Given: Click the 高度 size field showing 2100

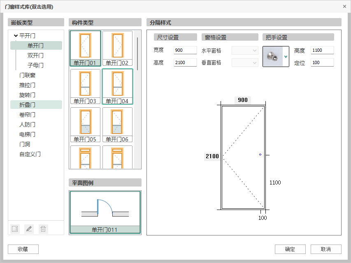Looking at the screenshot, I should 185,62.
